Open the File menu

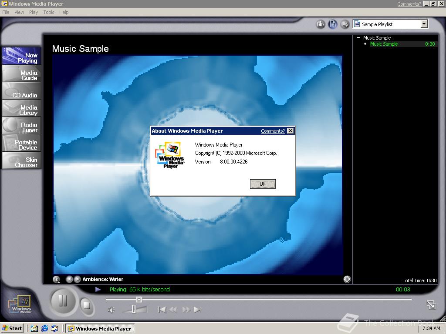click(x=6, y=12)
